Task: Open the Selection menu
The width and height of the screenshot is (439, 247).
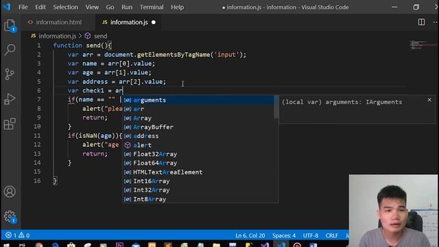Action: 66,7
